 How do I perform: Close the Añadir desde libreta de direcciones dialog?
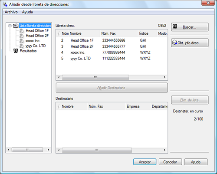pos(208,3)
